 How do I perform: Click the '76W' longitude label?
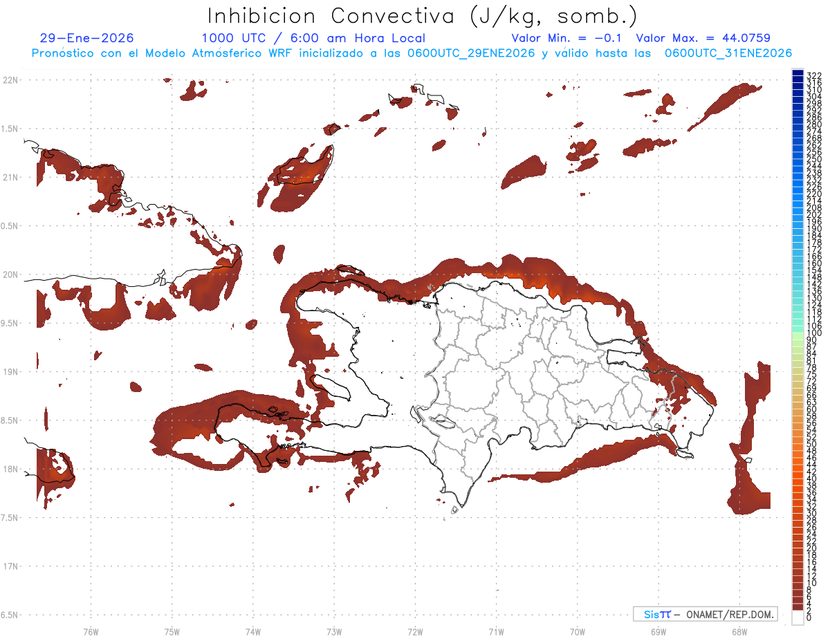coord(91,631)
